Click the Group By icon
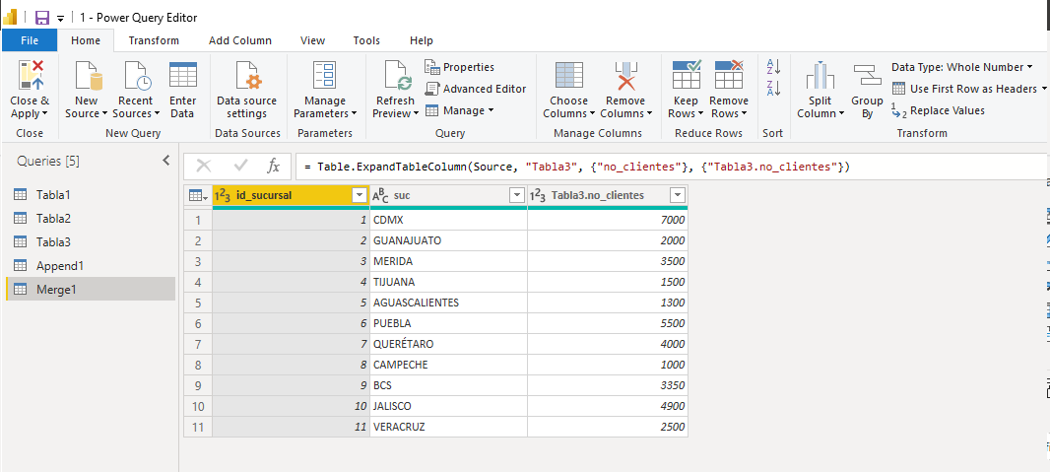 [x=867, y=77]
